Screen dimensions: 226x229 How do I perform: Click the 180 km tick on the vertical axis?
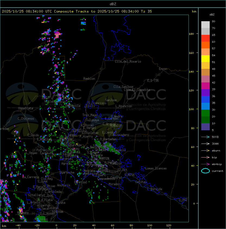point(191,34)
